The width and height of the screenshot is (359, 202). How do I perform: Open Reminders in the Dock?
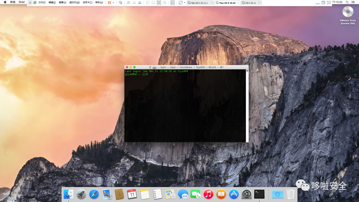point(158,194)
